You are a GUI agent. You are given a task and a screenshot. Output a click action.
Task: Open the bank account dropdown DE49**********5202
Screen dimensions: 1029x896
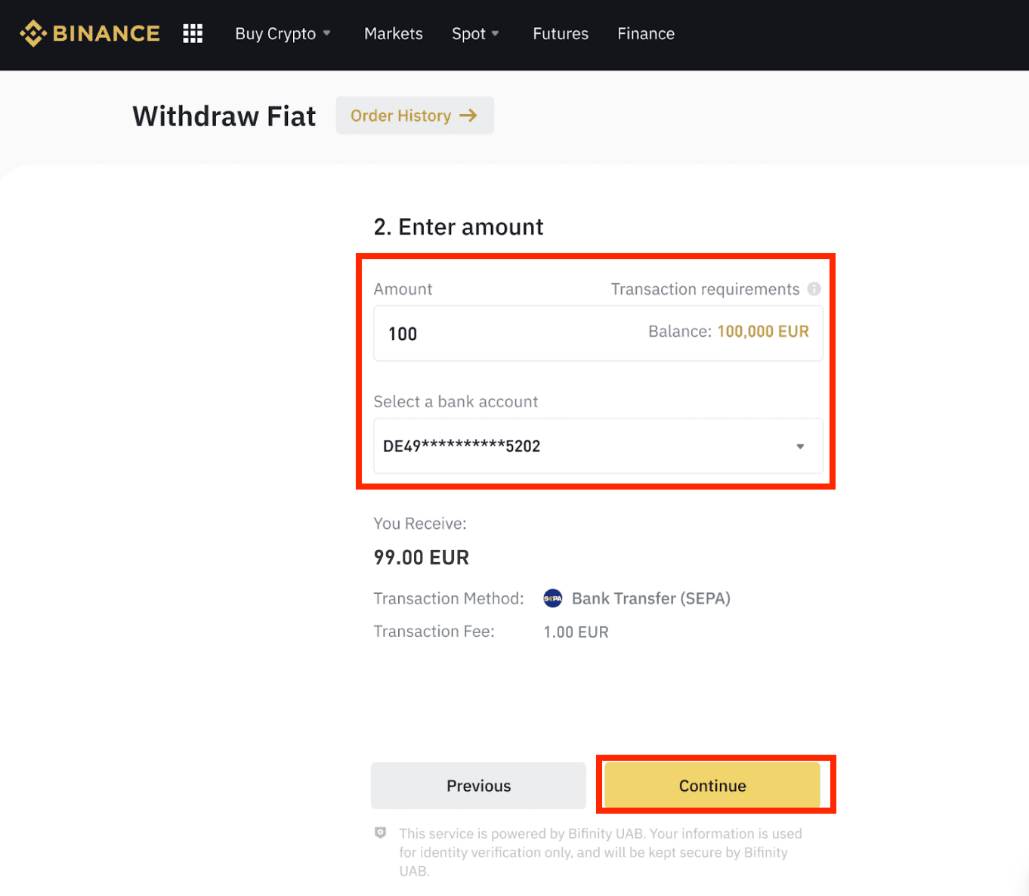(x=598, y=446)
